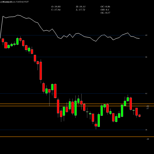Click the 'OL: 0.57' reading
154x154 pixels.
(x=105, y=13)
